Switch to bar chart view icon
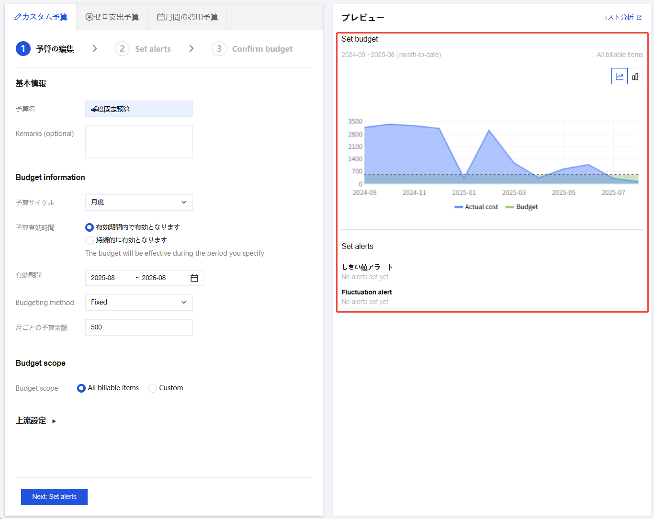Image resolution: width=654 pixels, height=519 pixels. (635, 77)
